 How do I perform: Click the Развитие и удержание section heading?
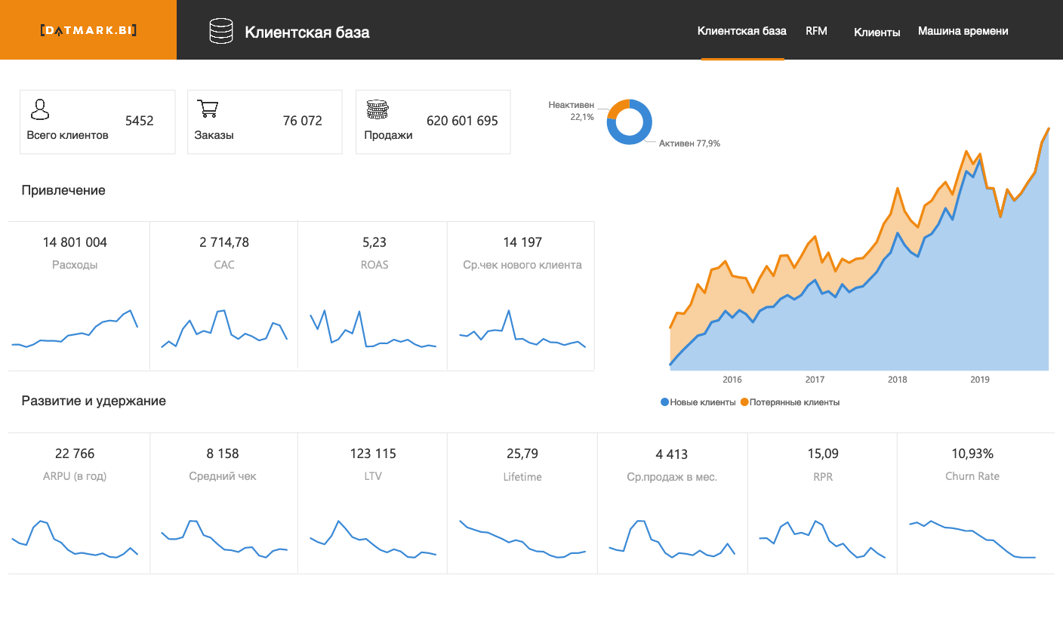point(94,401)
